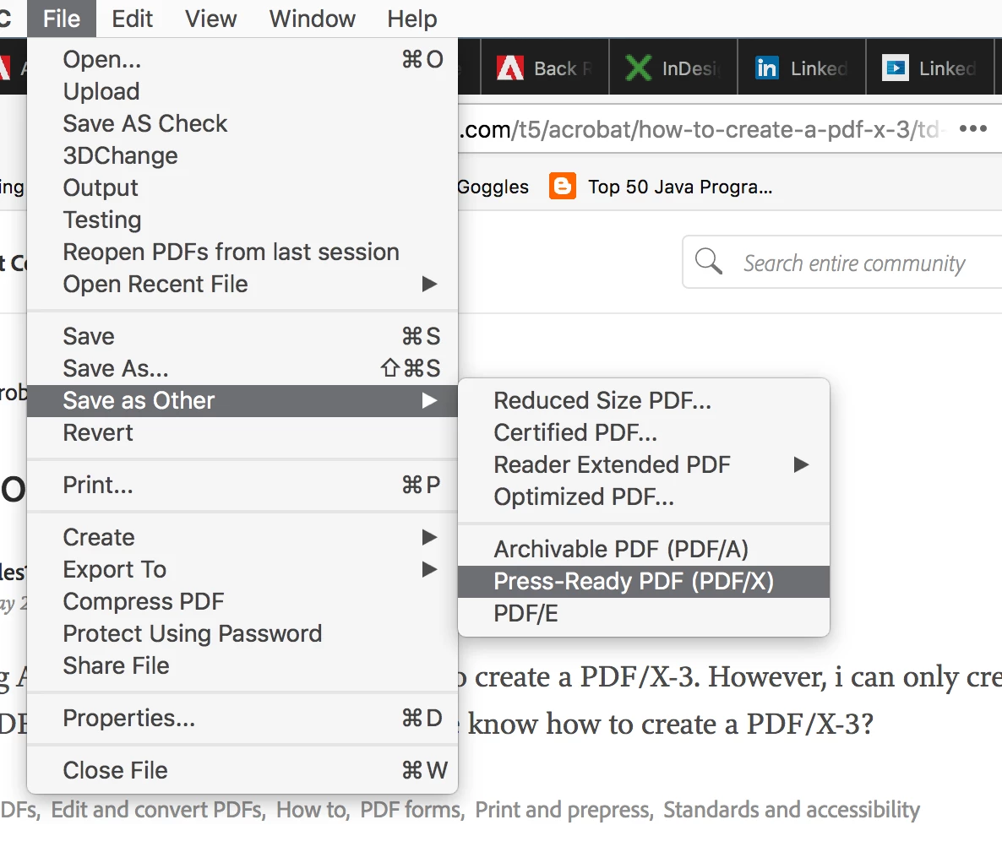Choose Certified PDF... option

pos(644,432)
